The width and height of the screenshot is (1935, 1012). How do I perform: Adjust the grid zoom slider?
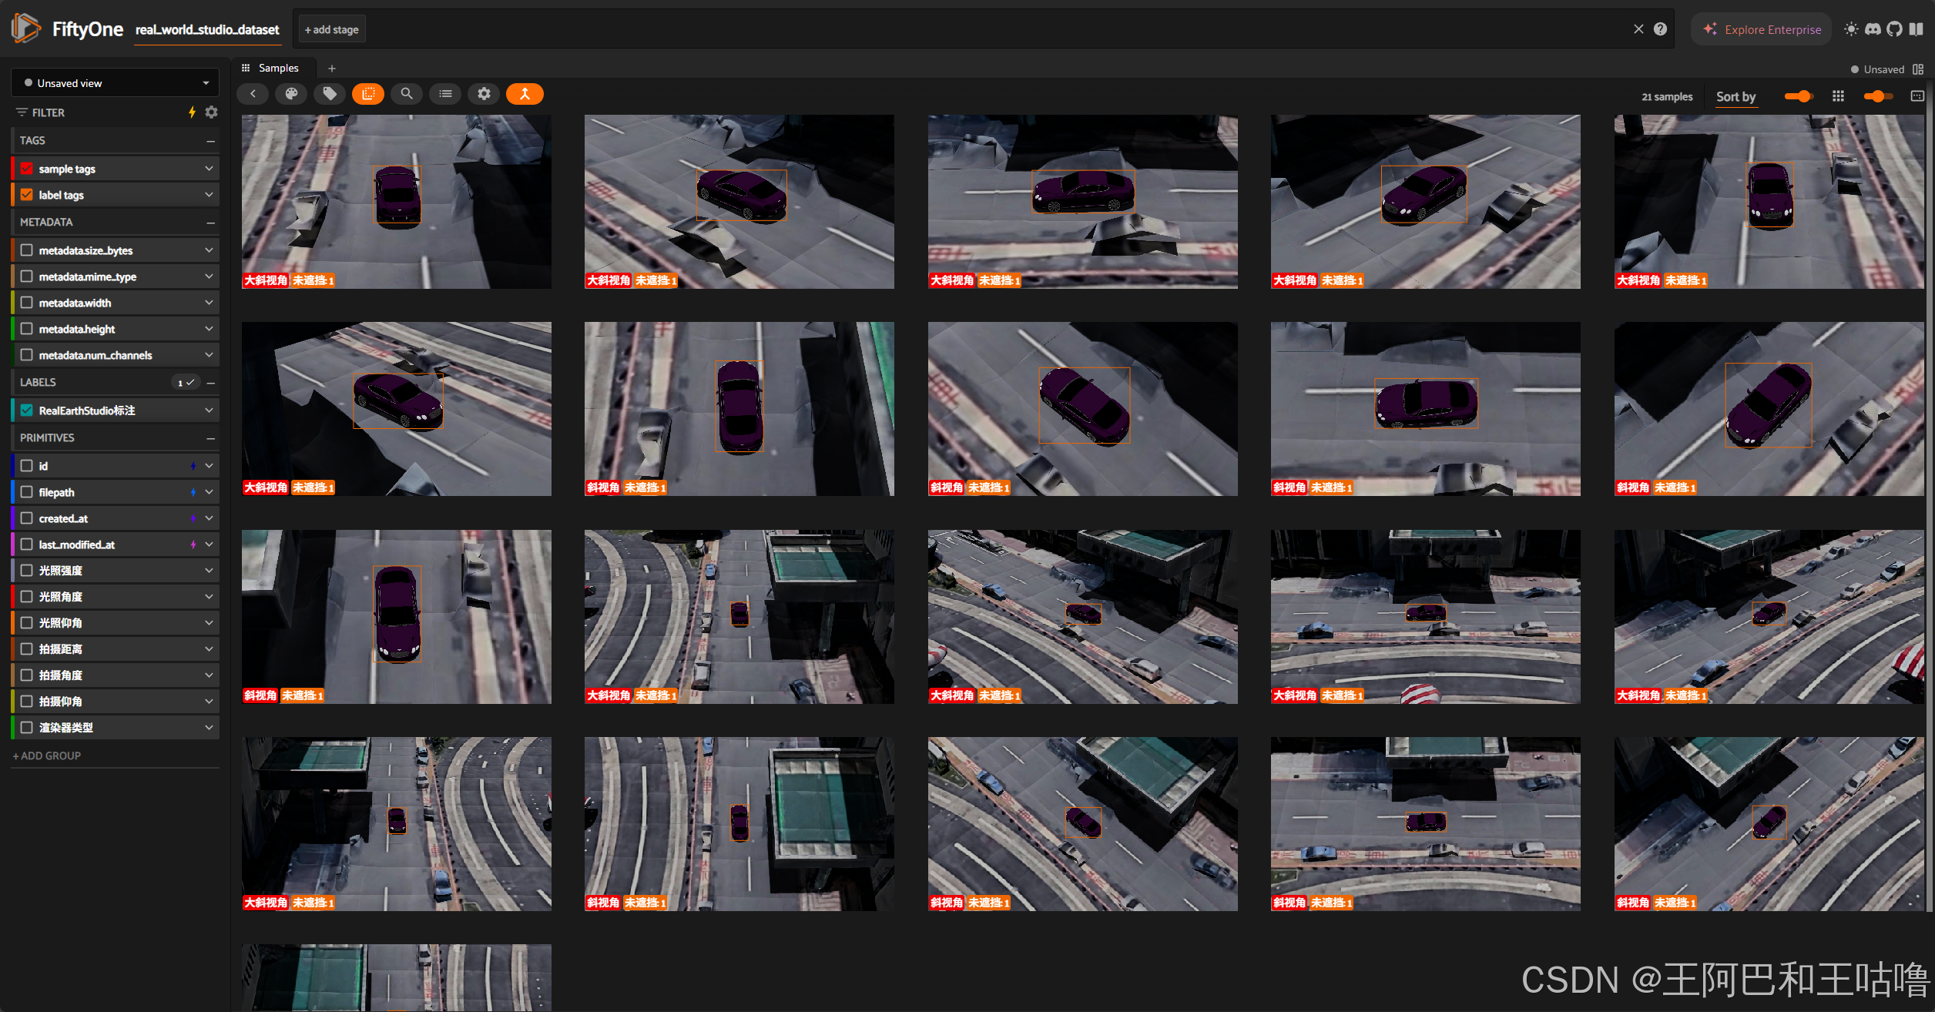click(x=1878, y=96)
